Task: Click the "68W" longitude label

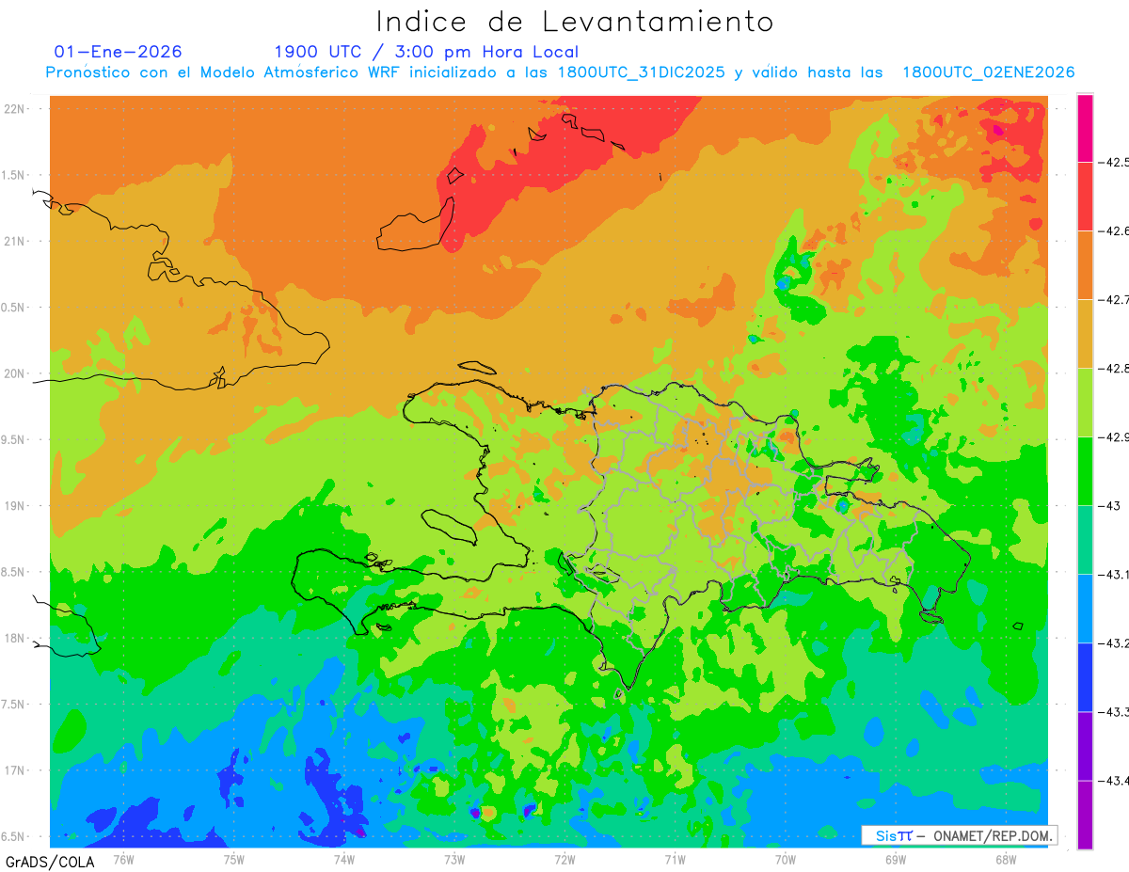Action: (x=1006, y=859)
